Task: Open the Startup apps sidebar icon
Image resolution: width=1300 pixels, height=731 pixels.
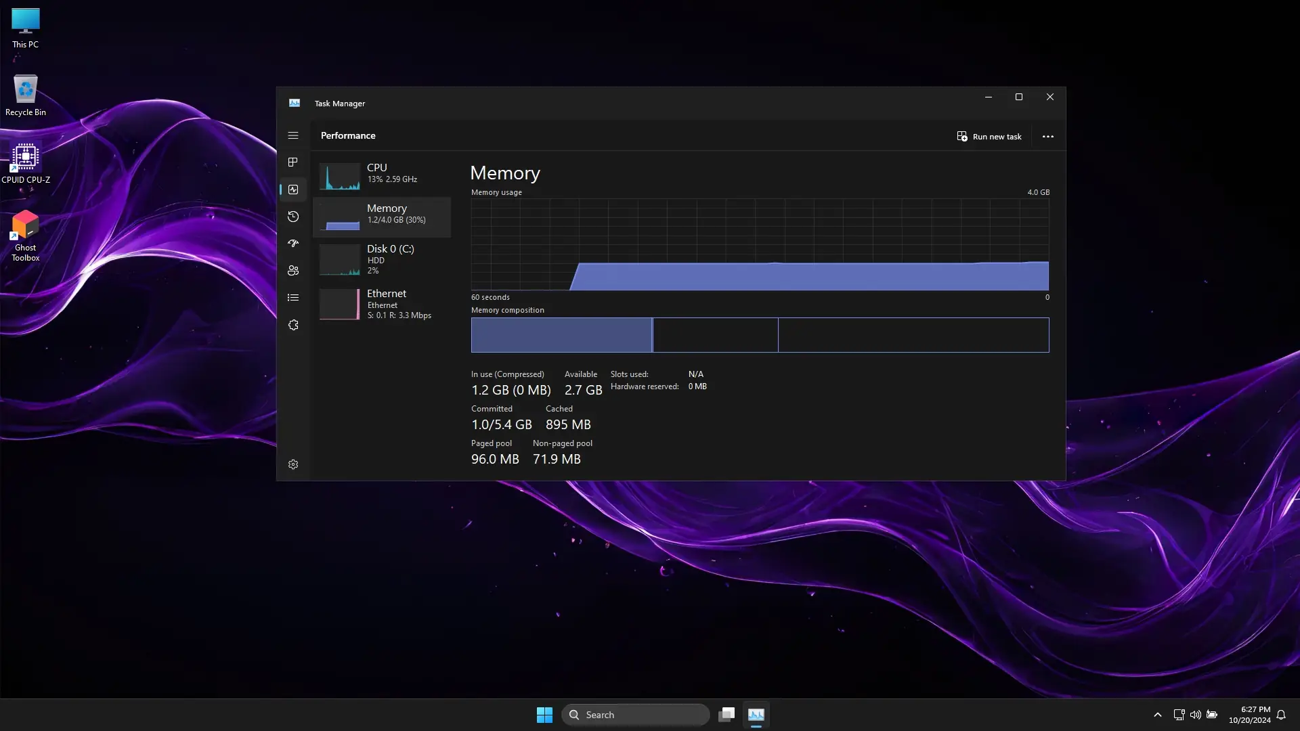Action: (x=293, y=244)
